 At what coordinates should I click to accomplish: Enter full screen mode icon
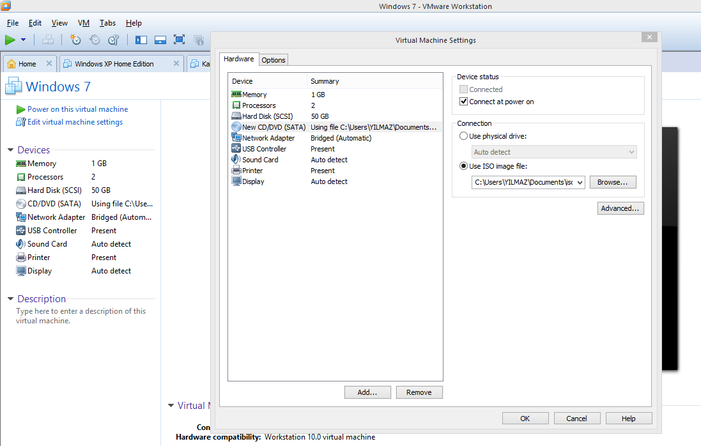click(180, 40)
